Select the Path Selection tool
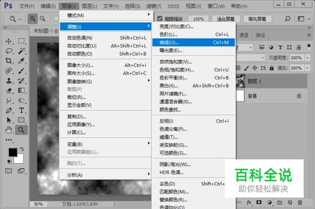The image size is (315, 209). point(9,120)
